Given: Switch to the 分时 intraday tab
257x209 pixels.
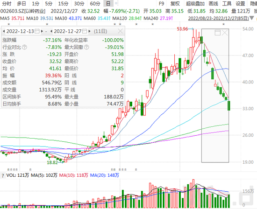Looking at the screenshot, I should [7, 3].
